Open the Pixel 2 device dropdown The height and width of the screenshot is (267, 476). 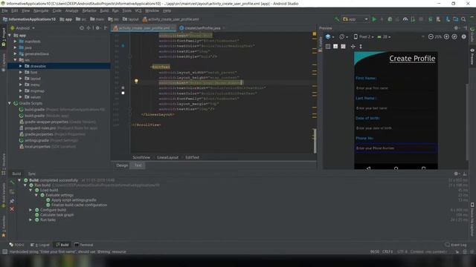click(x=364, y=36)
